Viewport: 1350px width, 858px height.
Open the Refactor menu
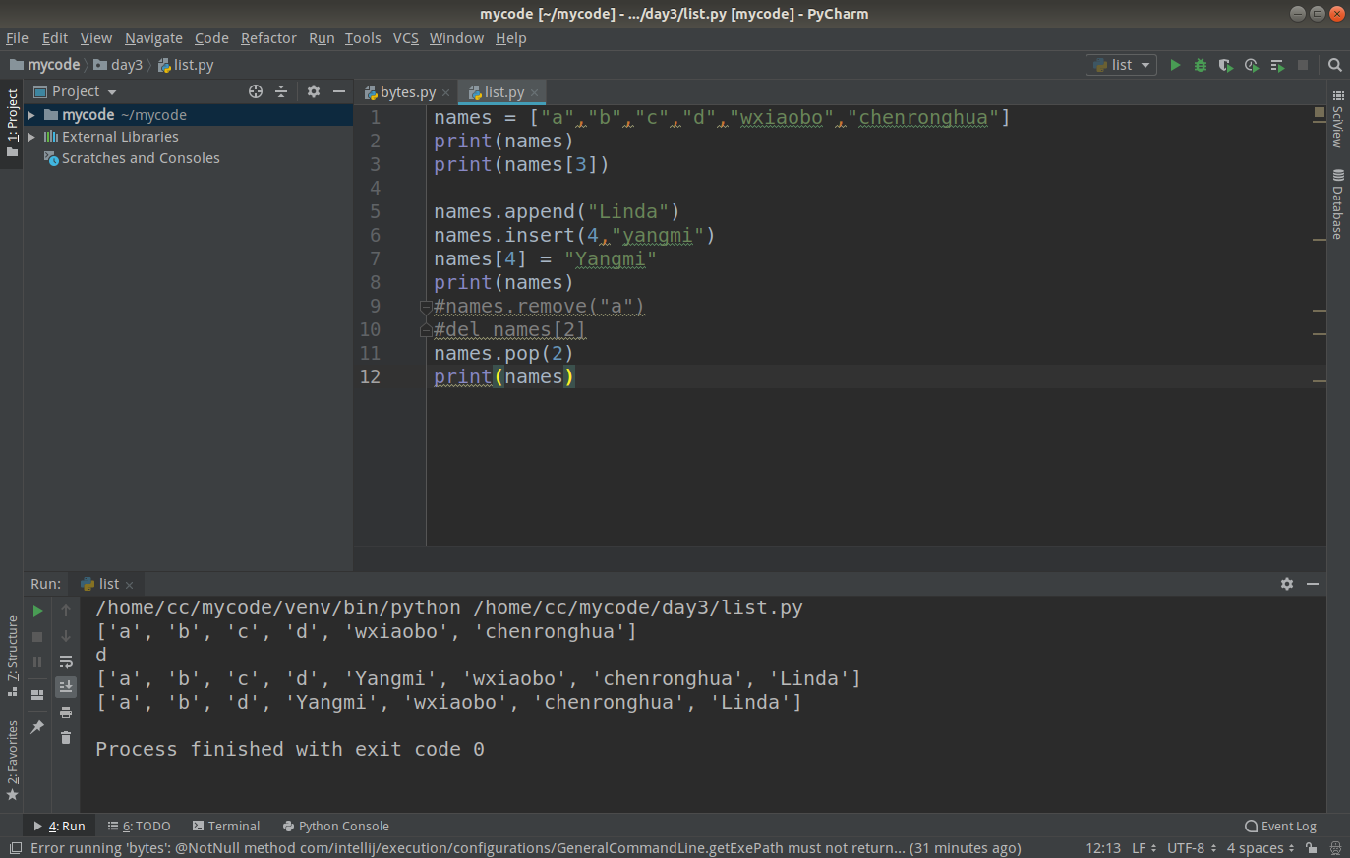click(268, 38)
